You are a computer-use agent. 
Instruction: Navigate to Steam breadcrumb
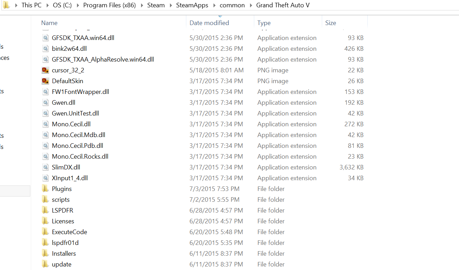tap(156, 5)
